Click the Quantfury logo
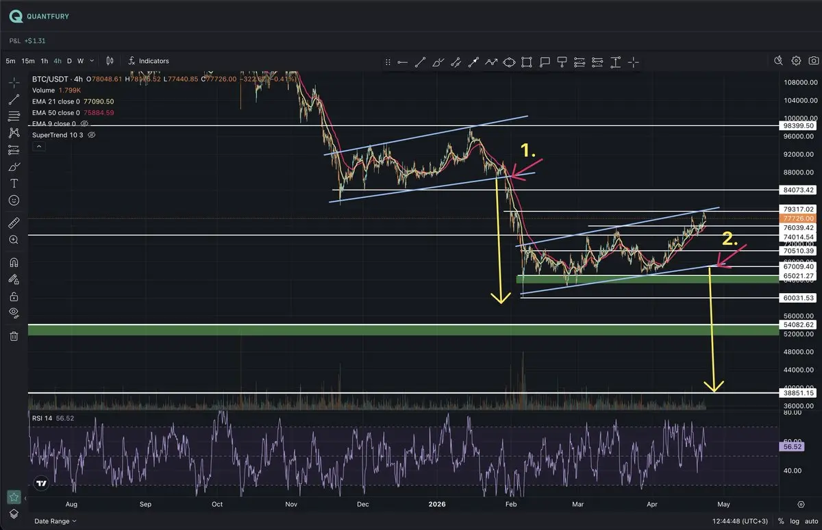The width and height of the screenshot is (822, 530). [x=40, y=16]
